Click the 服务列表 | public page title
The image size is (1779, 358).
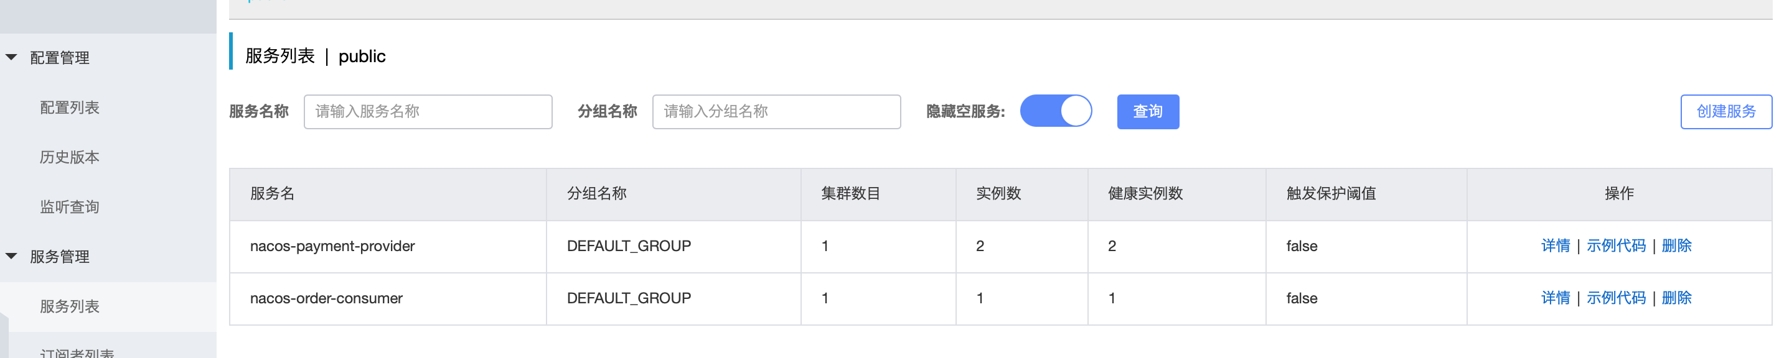(x=315, y=56)
